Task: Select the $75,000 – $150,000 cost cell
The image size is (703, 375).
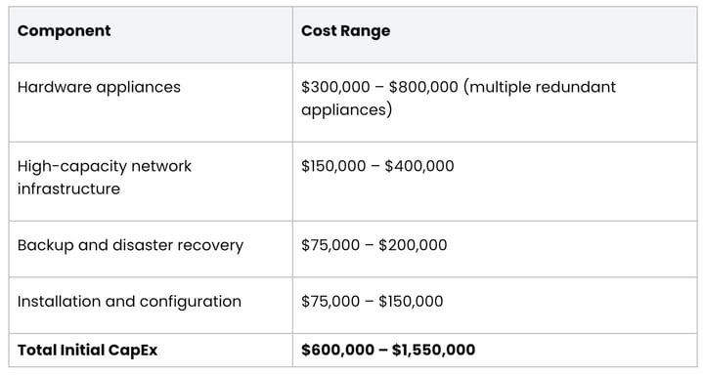Action: pos(495,306)
